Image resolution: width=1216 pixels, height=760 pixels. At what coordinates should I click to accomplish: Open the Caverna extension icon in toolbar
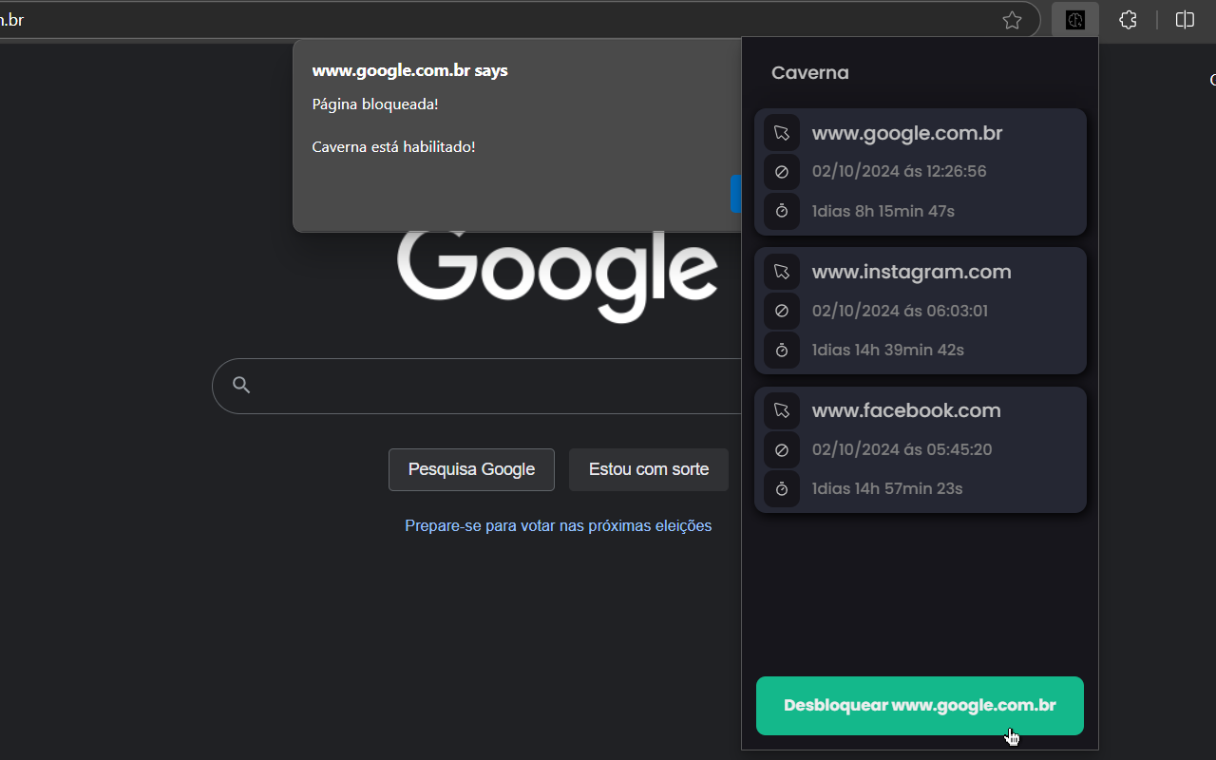[x=1075, y=20]
